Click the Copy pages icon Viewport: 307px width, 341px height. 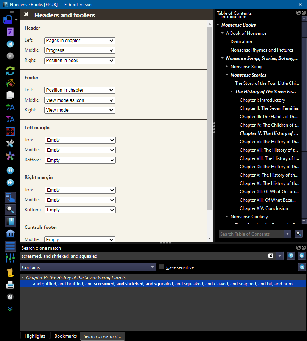pyautogui.click(x=10, y=95)
